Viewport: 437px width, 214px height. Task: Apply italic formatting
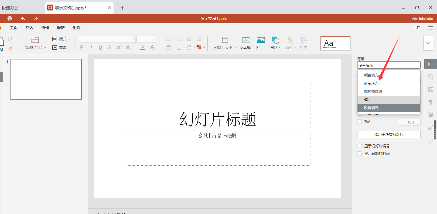[x=91, y=48]
